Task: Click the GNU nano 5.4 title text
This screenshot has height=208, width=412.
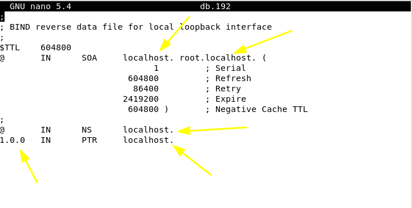Action: point(41,6)
